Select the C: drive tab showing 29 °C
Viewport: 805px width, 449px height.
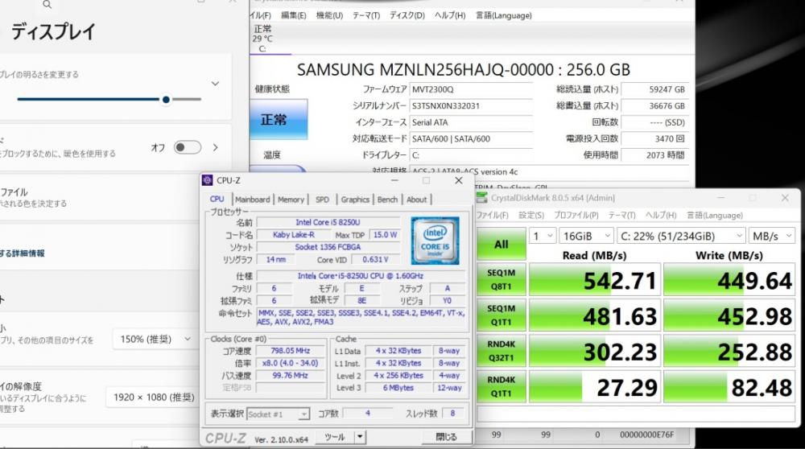pyautogui.click(x=262, y=39)
